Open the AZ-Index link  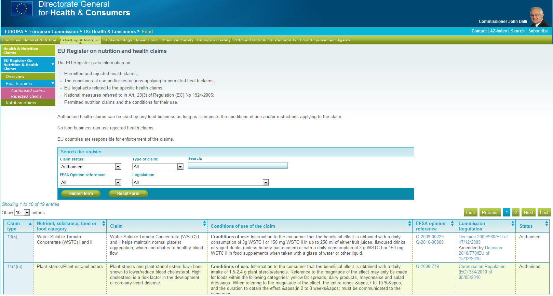tap(499, 31)
